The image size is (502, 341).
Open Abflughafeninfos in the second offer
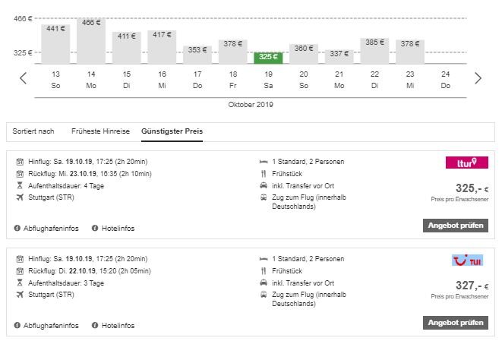tap(52, 326)
